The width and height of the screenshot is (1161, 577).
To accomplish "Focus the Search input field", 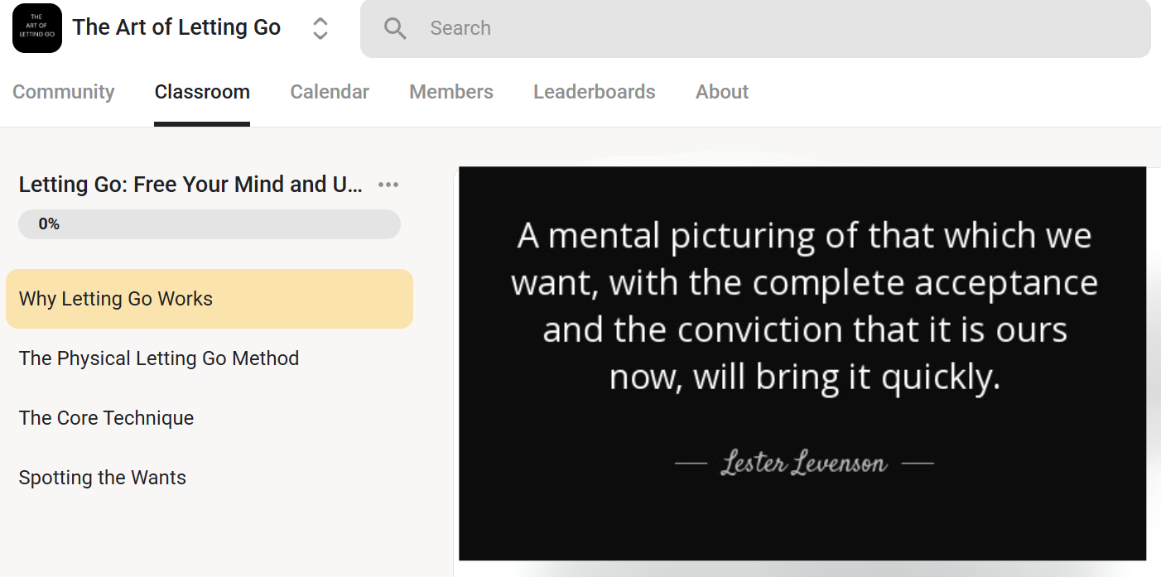I will click(755, 28).
